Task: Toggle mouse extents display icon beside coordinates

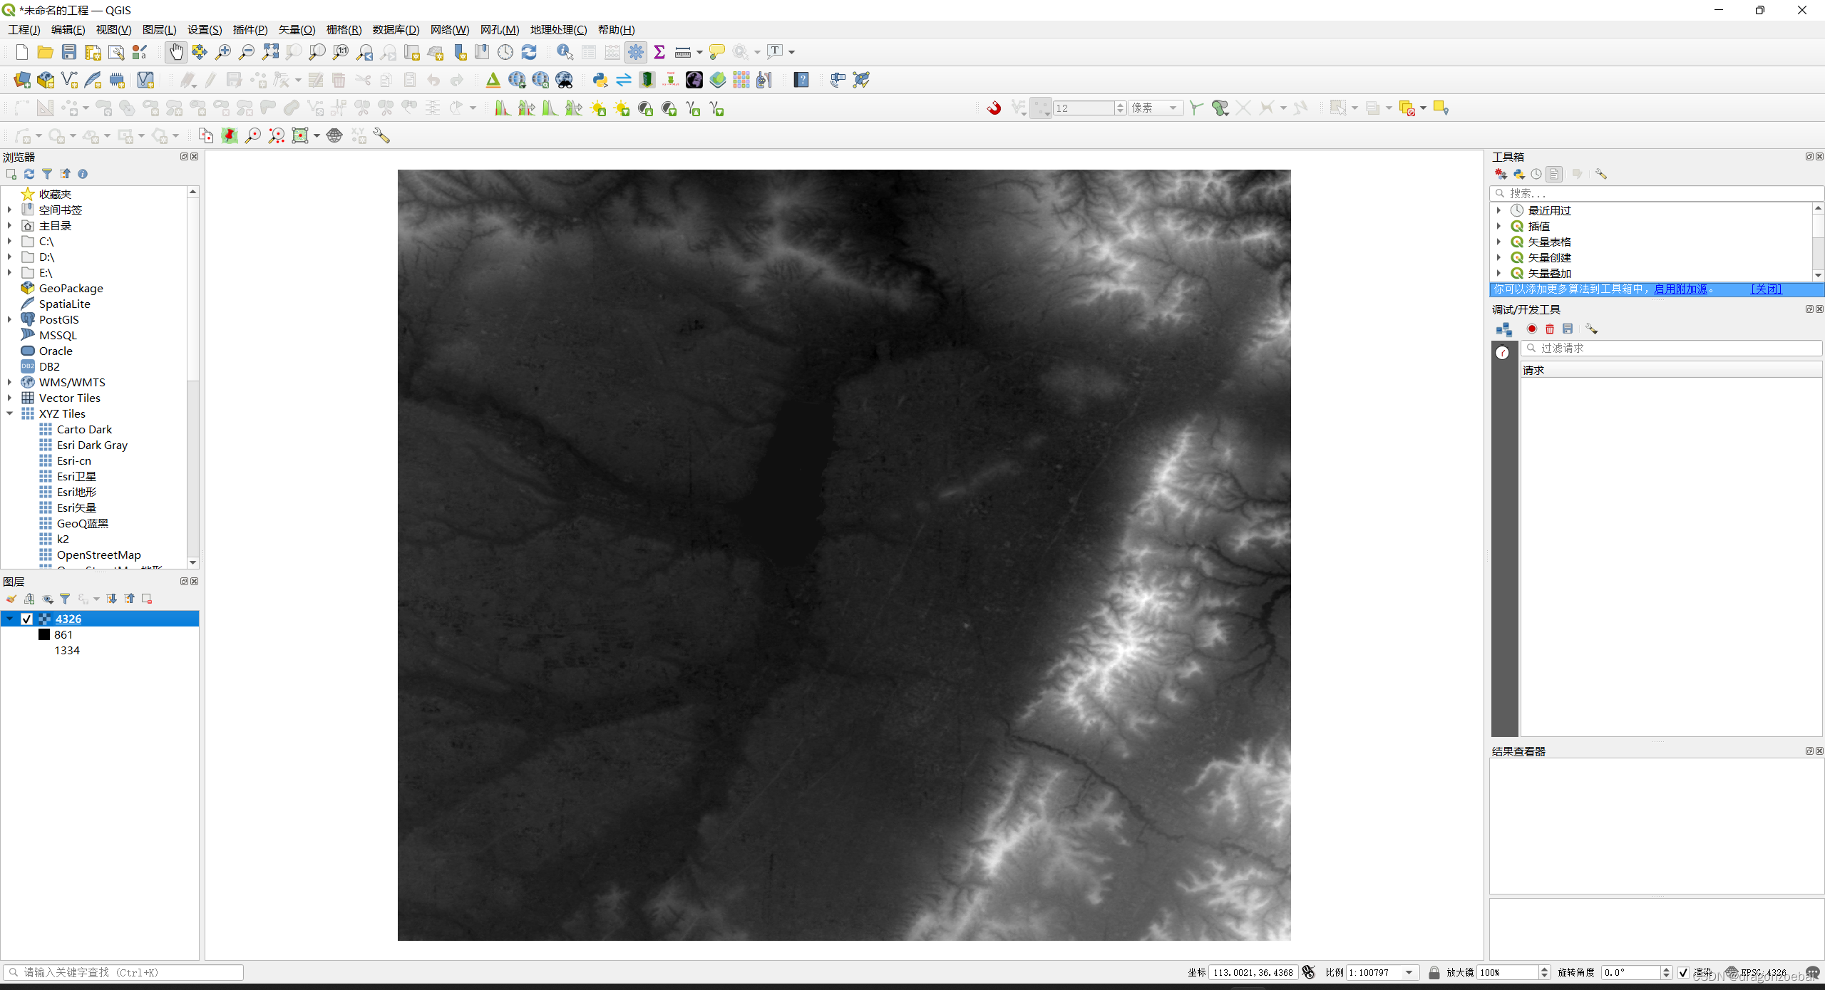Action: pyautogui.click(x=1308, y=972)
